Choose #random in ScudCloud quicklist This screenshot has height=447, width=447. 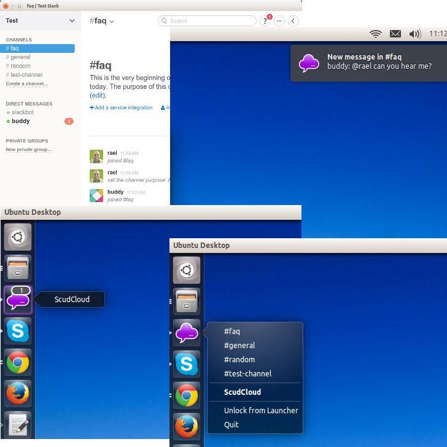(x=239, y=359)
